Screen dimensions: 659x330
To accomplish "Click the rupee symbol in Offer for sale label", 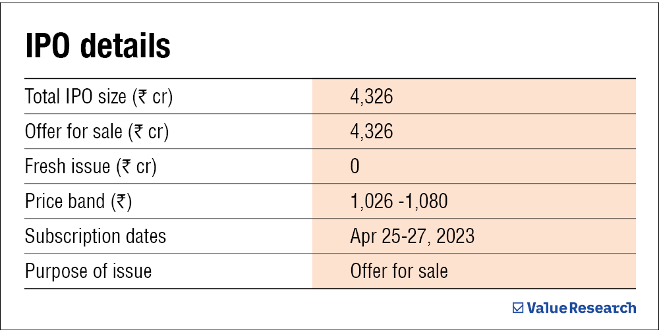I will 136,131.
